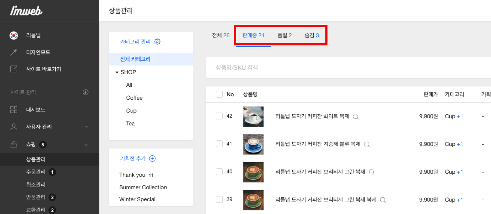The image size is (491, 214).
Task: Switch to the 품절 2 tab
Action: tap(285, 35)
